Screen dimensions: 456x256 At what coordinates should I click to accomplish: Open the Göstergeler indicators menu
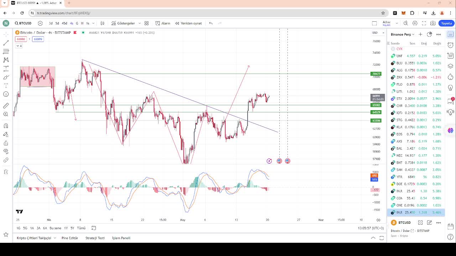point(123,23)
